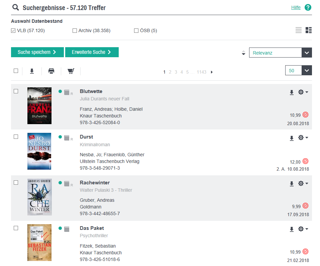Jump to last page 1143
This screenshot has width=320, height=266.
(x=201, y=72)
